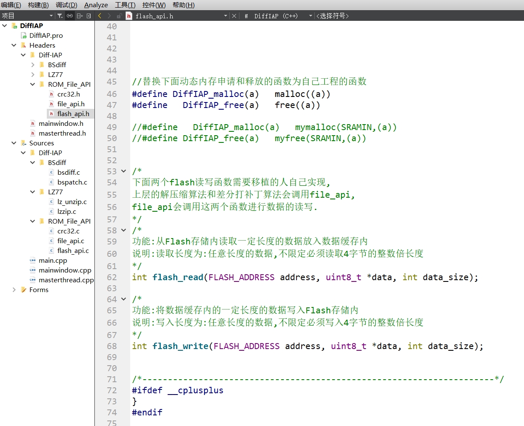Screen dimensions: 524x426
Task: Click line number 72 in the gutter
Action: [x=112, y=390]
